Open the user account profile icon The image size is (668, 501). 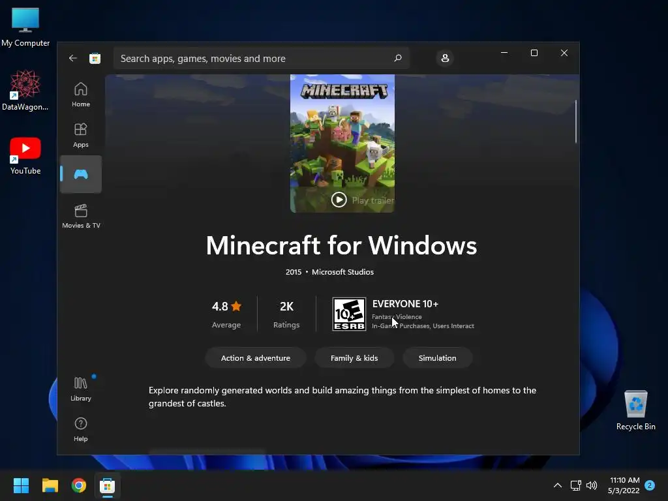point(445,58)
